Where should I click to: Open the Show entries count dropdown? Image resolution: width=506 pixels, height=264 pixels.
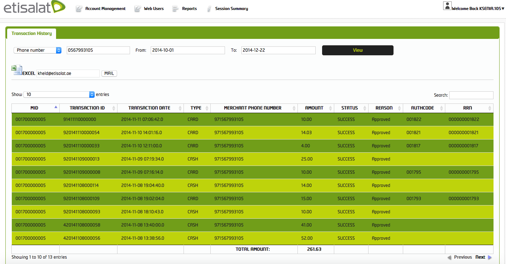click(59, 95)
